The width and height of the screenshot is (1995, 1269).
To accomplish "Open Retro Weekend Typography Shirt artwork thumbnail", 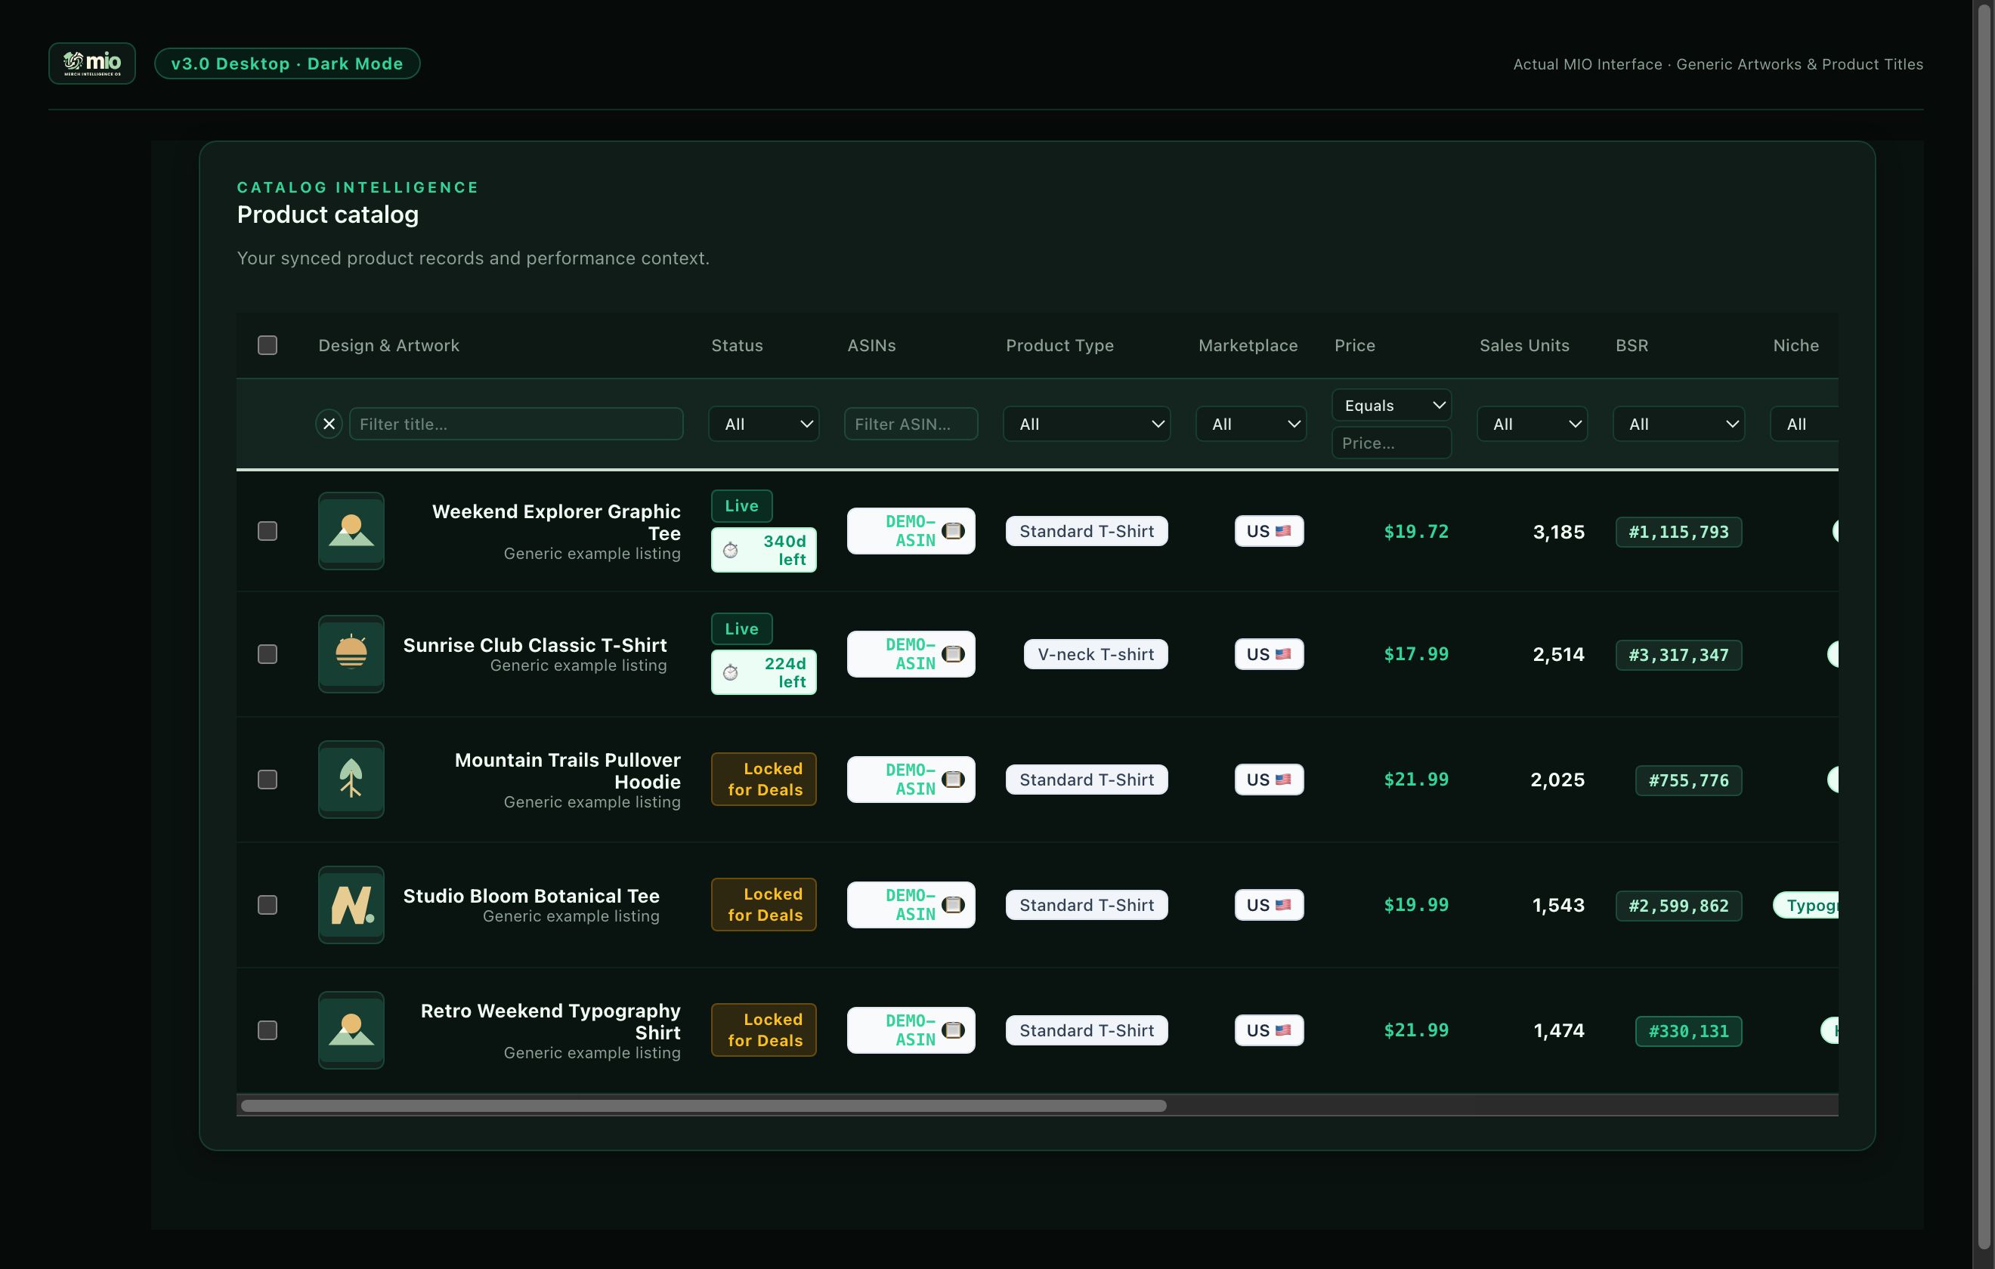I will (351, 1030).
